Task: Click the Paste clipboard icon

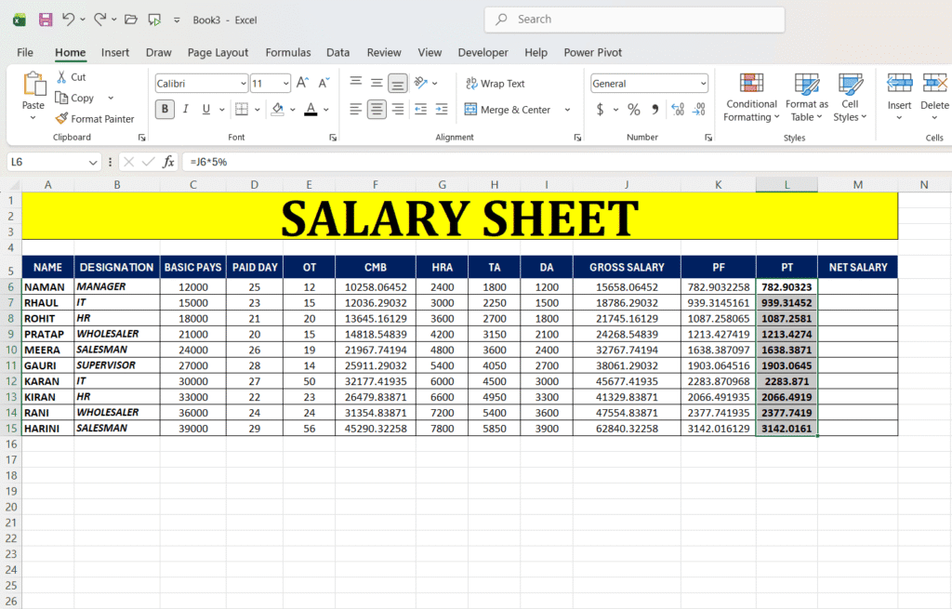Action: [x=33, y=84]
